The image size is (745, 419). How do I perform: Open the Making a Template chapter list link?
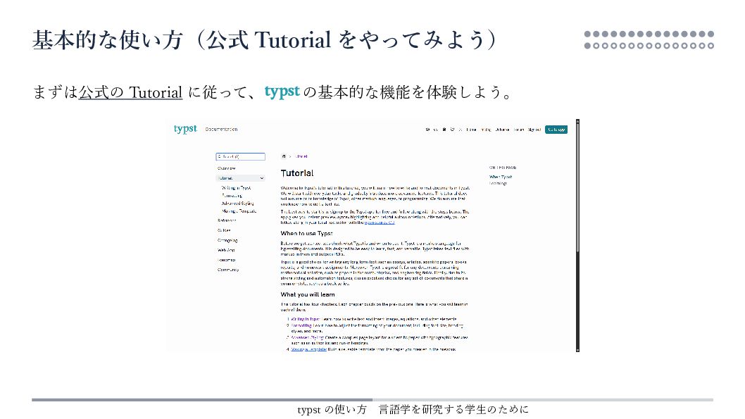[x=309, y=349]
